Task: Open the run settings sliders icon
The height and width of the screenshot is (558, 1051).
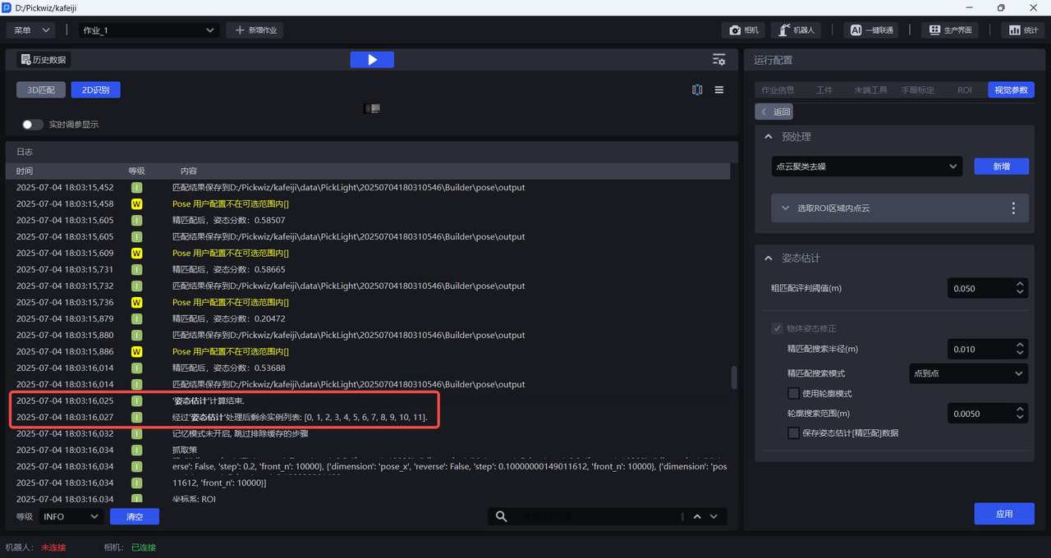Action: (x=718, y=60)
